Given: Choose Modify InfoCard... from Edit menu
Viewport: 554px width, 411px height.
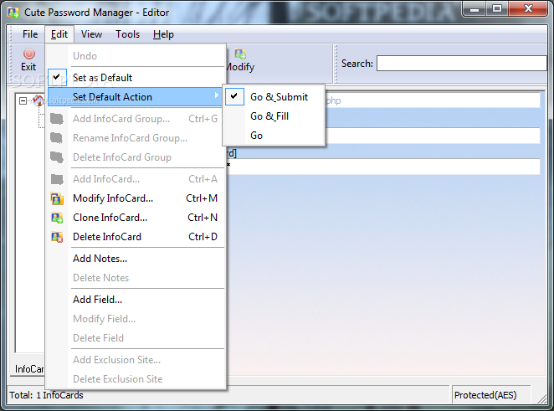Looking at the screenshot, I should click(136, 198).
